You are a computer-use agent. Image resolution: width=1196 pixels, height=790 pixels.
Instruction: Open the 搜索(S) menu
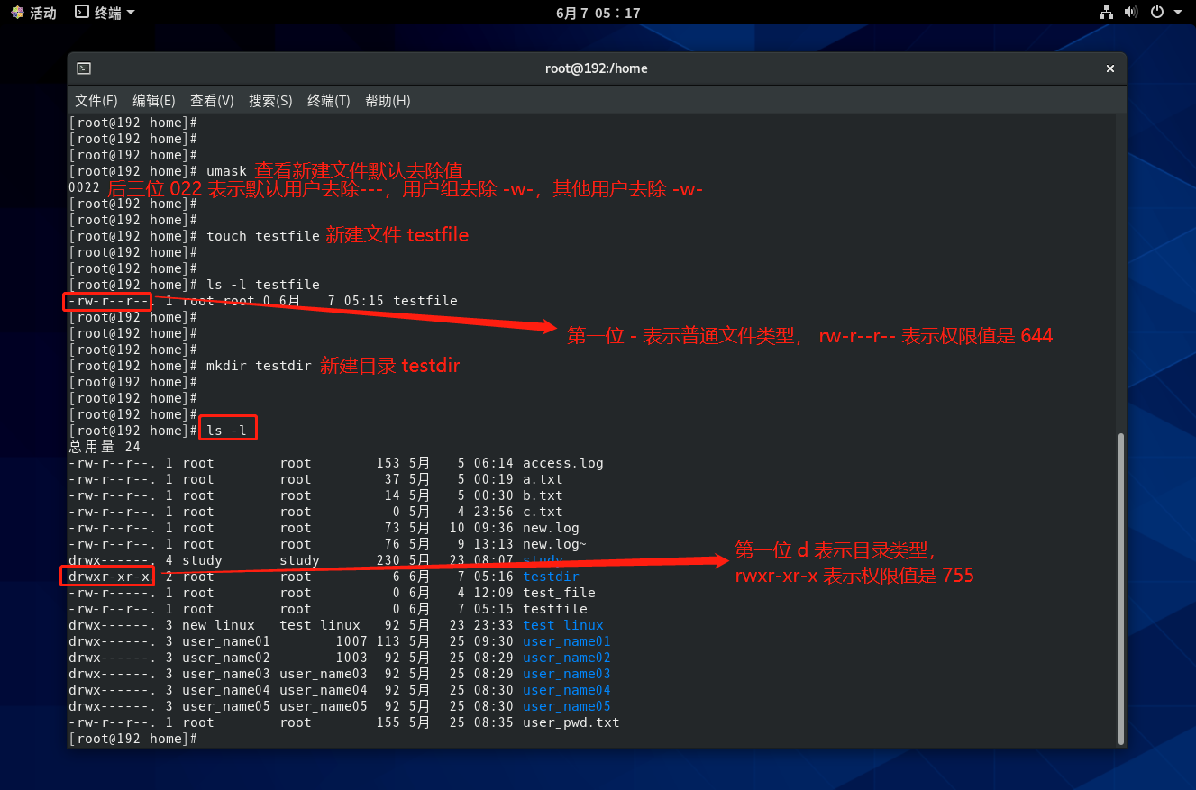(x=270, y=101)
